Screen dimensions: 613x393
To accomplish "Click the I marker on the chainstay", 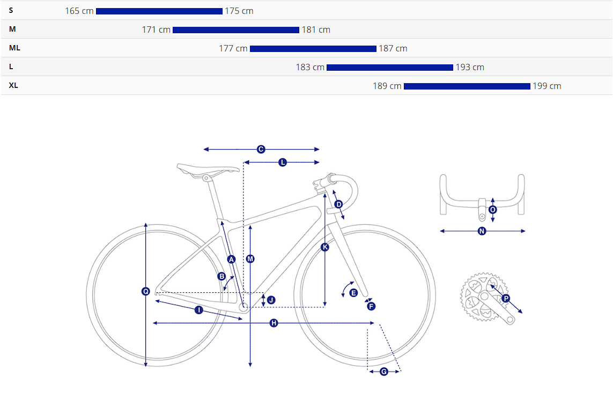I will [199, 310].
